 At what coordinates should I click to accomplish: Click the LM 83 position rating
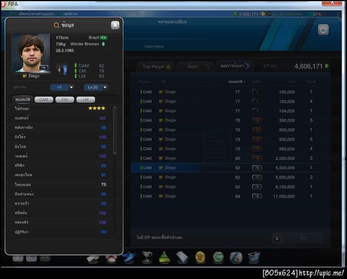(89, 76)
